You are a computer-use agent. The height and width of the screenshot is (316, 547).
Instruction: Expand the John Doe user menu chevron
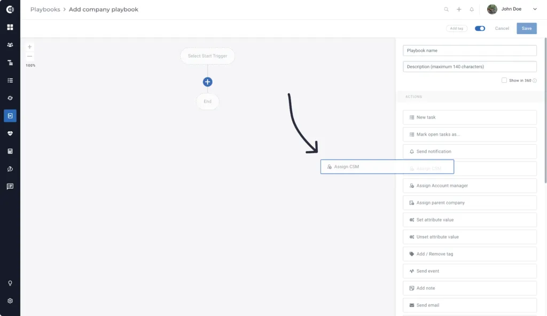[535, 9]
